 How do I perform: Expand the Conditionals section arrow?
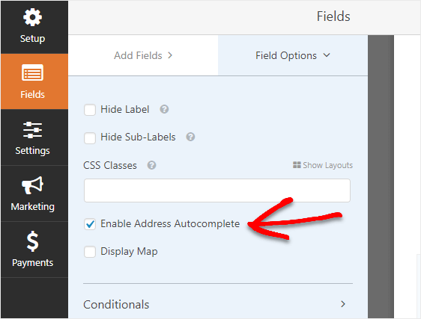343,304
